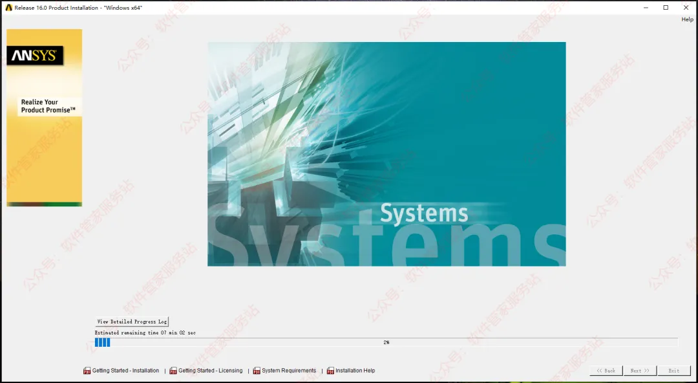Click the Exit button
Image resolution: width=698 pixels, height=383 pixels.
[674, 371]
